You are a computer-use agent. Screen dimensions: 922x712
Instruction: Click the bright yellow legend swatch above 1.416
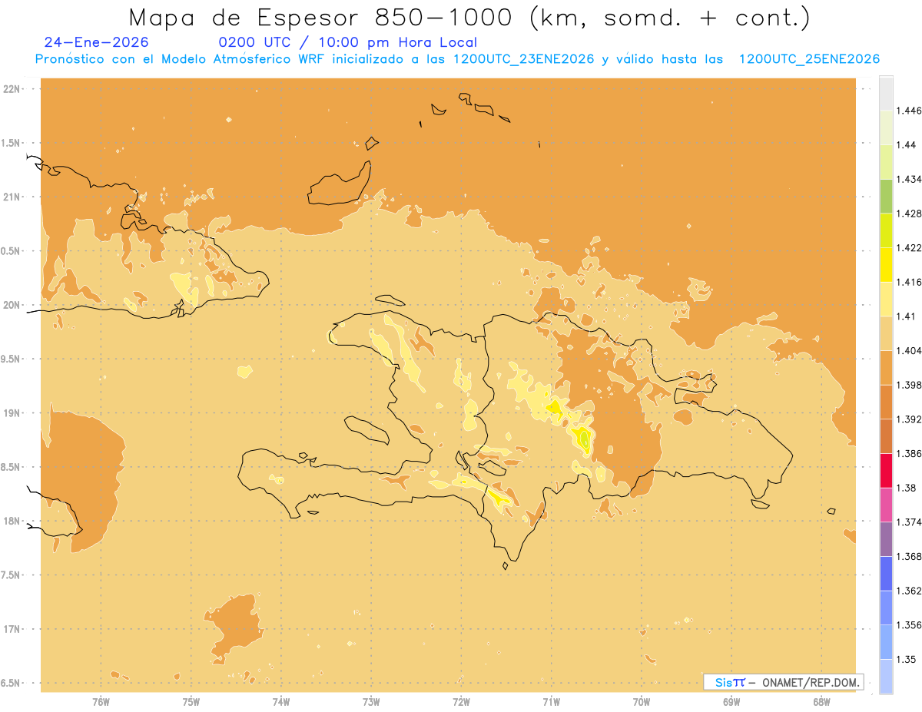click(x=886, y=264)
